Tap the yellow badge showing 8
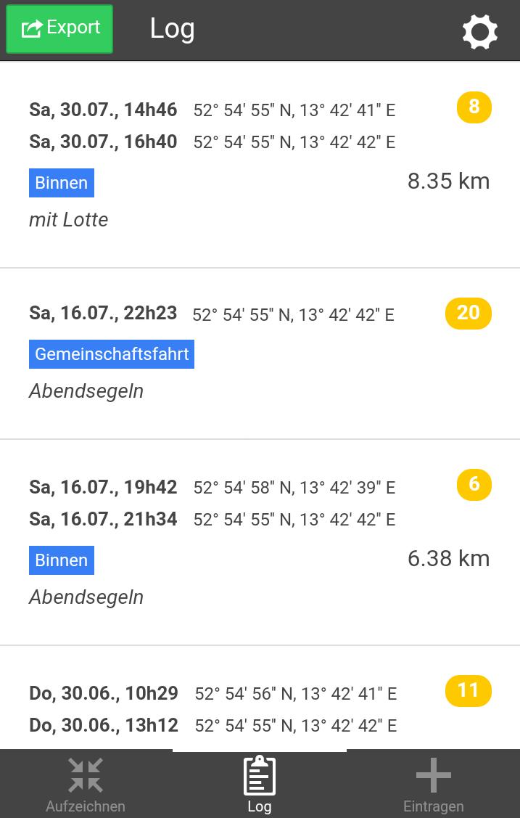 coord(473,107)
